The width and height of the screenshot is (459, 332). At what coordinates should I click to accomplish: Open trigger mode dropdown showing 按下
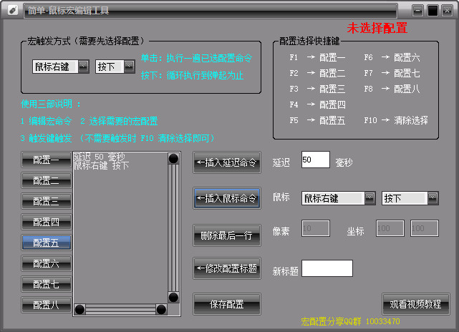[115, 67]
